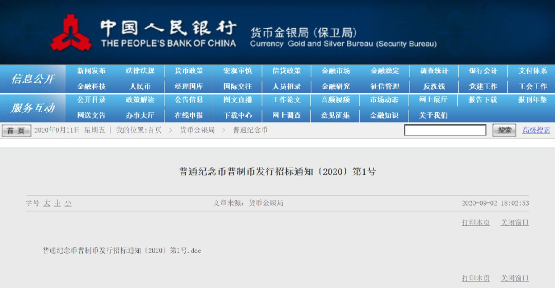Go to 图文直播 section
This screenshot has width=555, height=288.
point(238,100)
